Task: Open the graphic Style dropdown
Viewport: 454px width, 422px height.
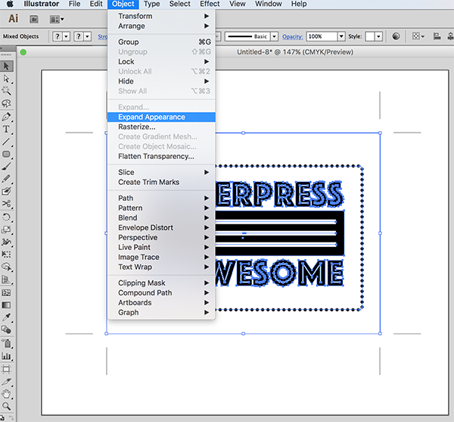Action: pyautogui.click(x=378, y=36)
